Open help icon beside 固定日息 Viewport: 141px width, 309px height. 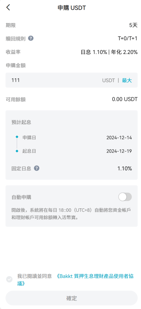(x=37, y=168)
